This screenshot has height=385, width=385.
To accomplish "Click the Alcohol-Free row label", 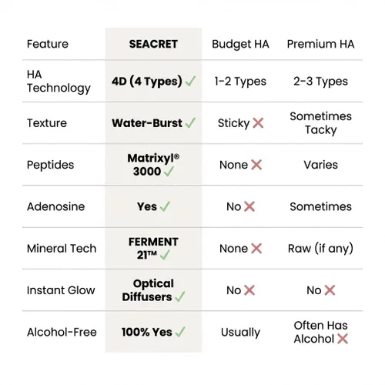I will pyautogui.click(x=62, y=332).
